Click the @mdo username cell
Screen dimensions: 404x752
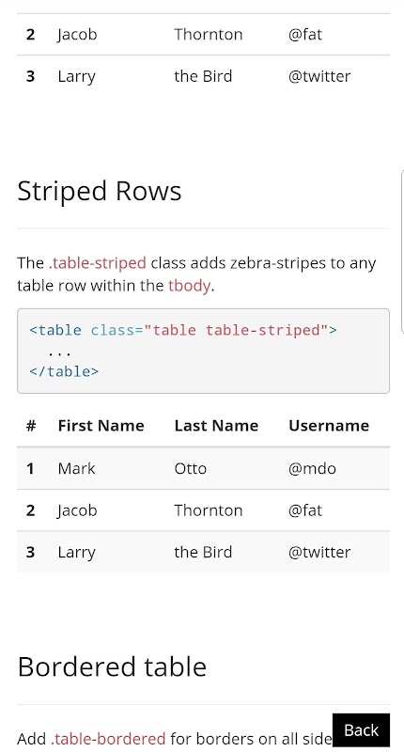point(312,468)
